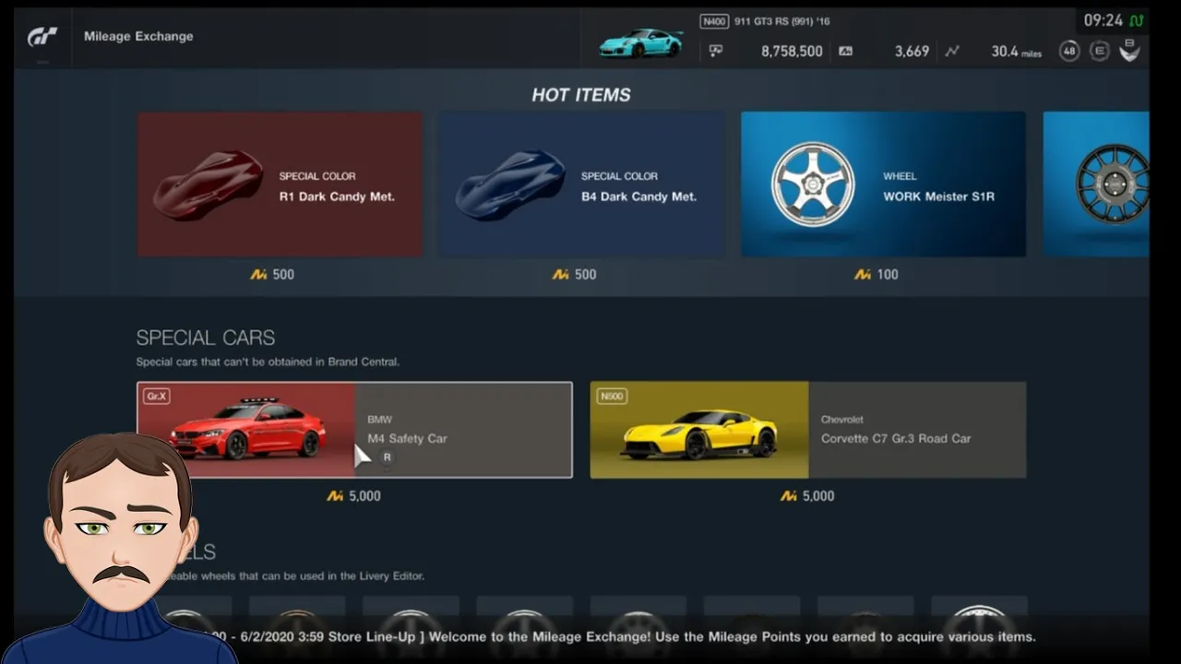This screenshot has height=664, width=1181.
Task: Open the WORK Meister S1R wheel item
Action: tap(883, 184)
